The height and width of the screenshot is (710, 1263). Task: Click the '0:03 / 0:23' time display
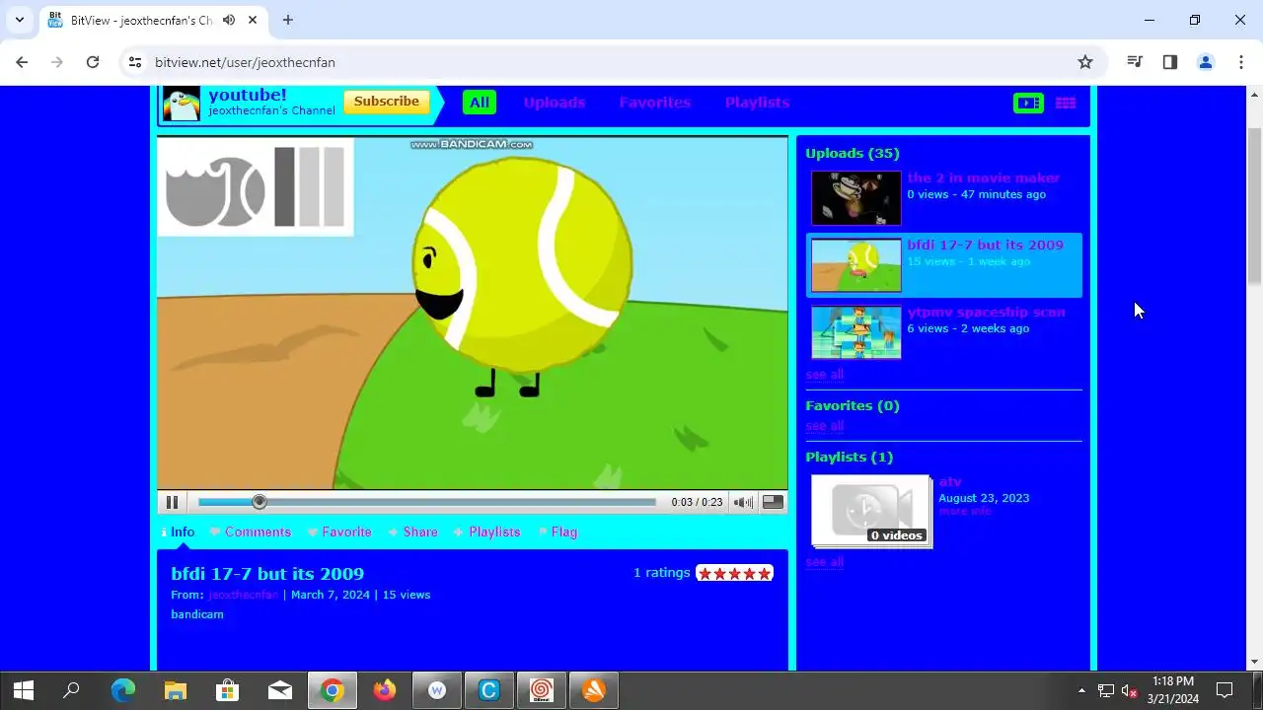tap(697, 502)
